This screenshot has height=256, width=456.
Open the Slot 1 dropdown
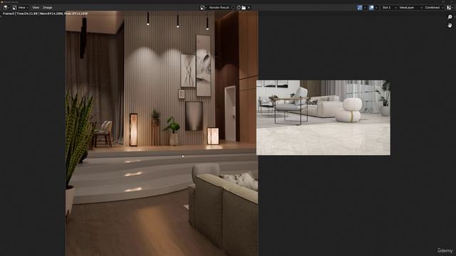[x=389, y=8]
